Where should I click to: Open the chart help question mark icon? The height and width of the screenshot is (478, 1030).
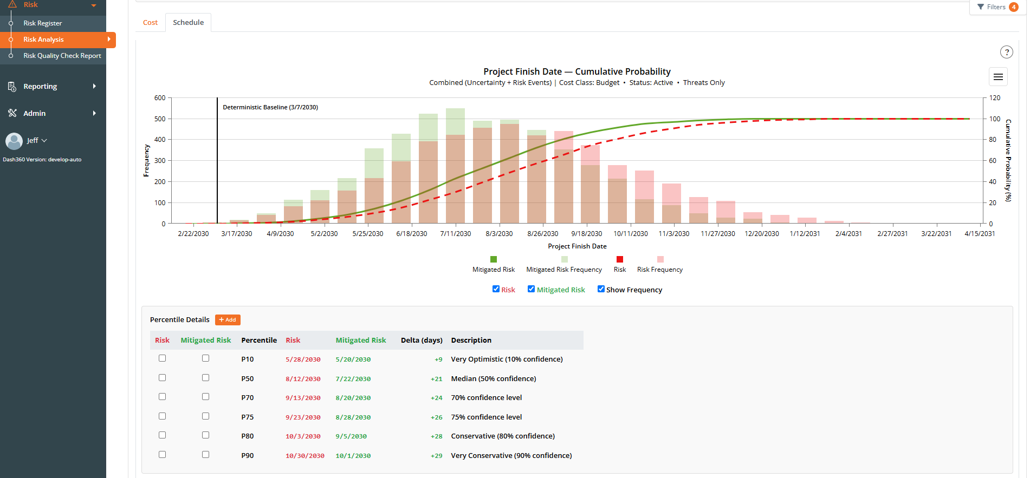click(x=1006, y=52)
